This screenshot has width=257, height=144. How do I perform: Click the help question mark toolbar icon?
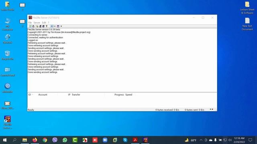pyautogui.click(x=47, y=26)
